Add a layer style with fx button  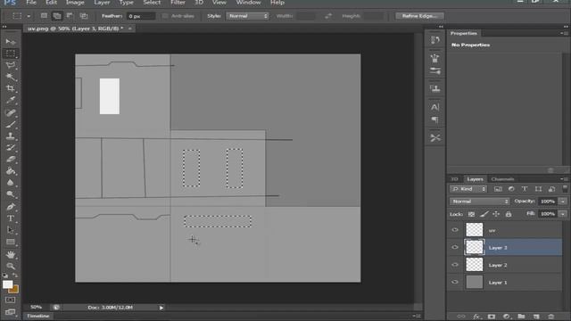tap(476, 317)
